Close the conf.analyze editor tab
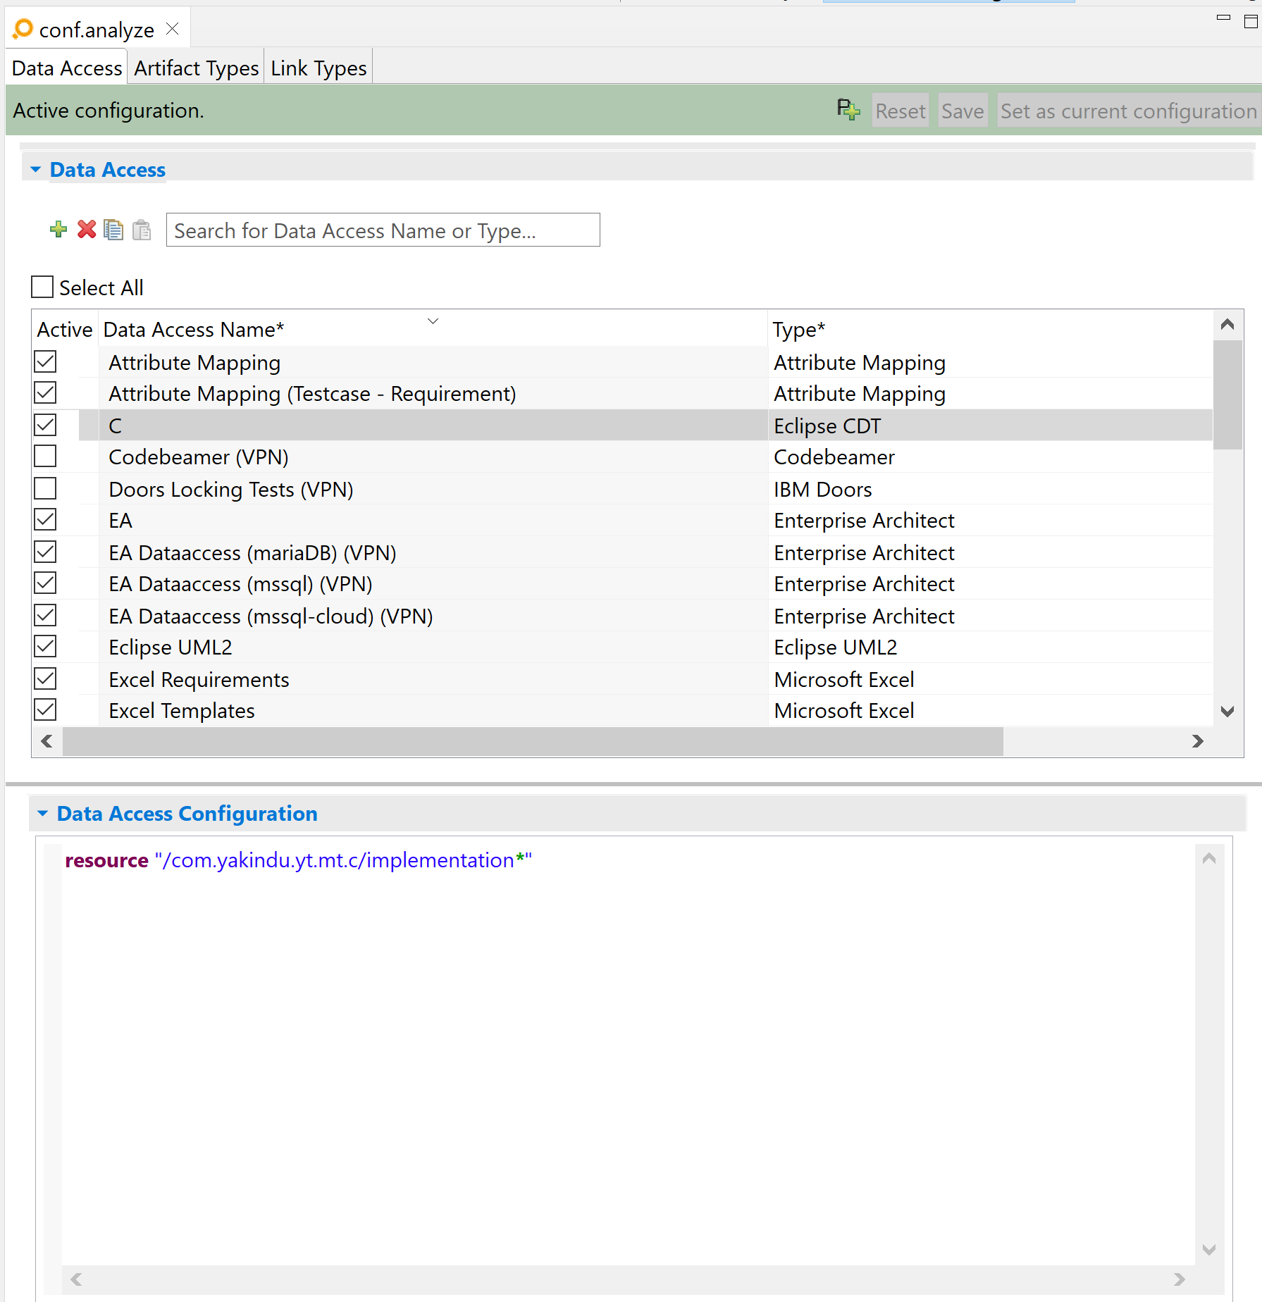Screen dimensions: 1262x1302 (173, 29)
